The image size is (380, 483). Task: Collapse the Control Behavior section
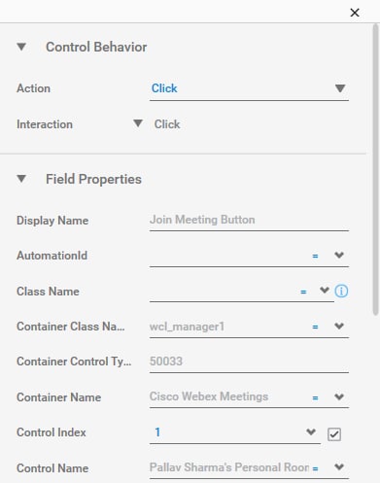tap(21, 47)
